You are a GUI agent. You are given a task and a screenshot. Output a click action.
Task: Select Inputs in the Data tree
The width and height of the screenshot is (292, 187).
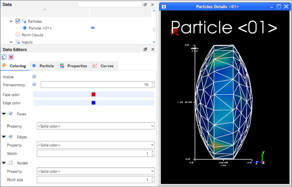pos(27,42)
